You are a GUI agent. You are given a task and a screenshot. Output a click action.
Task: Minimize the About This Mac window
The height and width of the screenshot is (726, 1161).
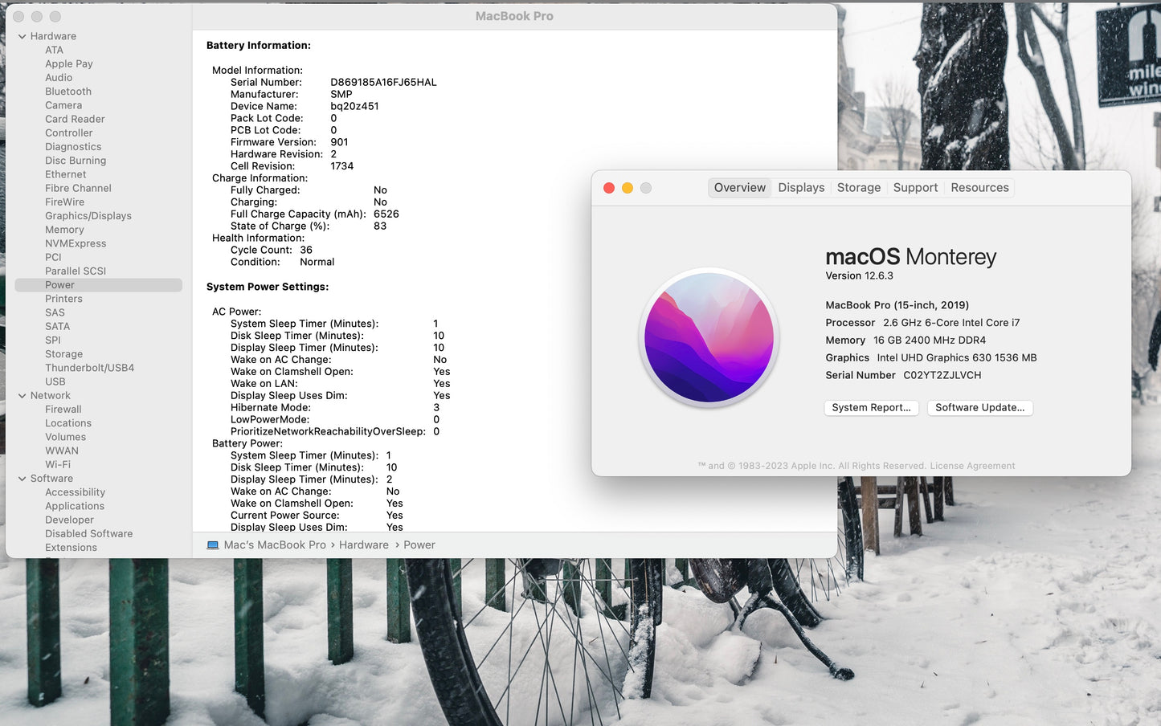[628, 188]
